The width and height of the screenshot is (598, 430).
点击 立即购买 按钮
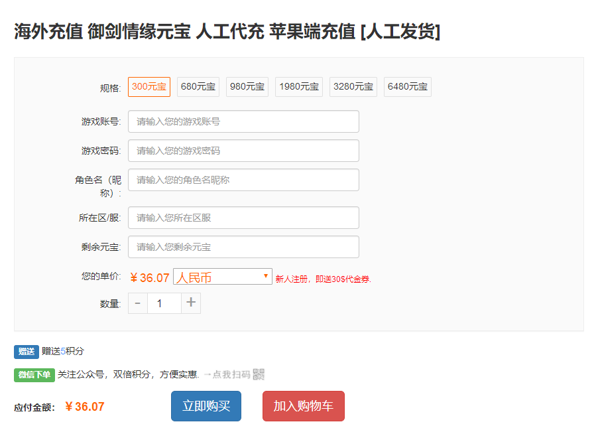pos(206,405)
